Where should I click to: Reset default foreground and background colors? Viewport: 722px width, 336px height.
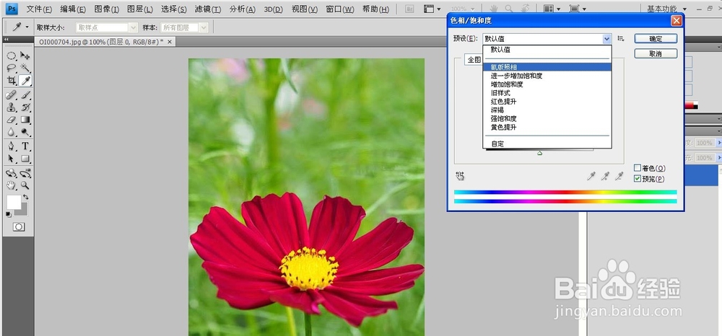pos(8,214)
